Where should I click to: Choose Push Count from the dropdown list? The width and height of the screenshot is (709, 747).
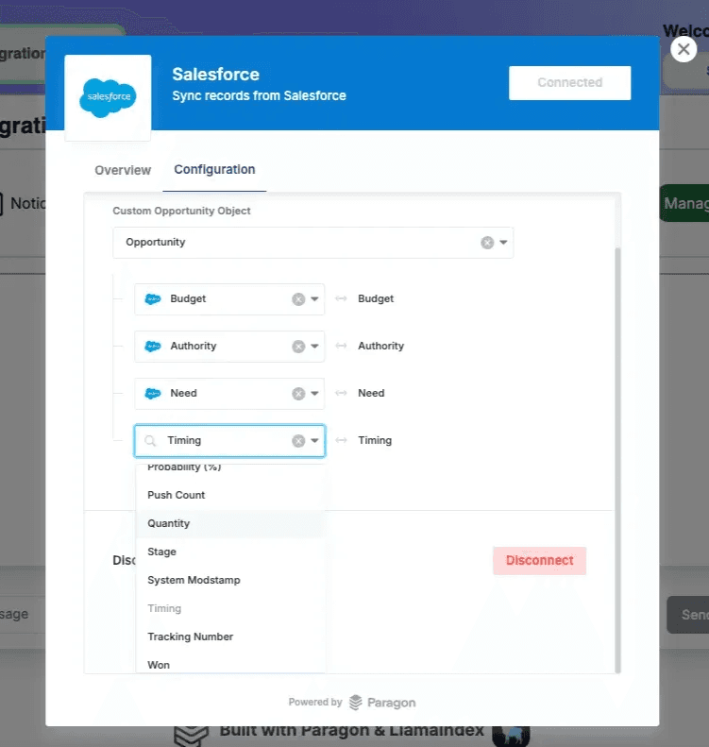pos(177,495)
